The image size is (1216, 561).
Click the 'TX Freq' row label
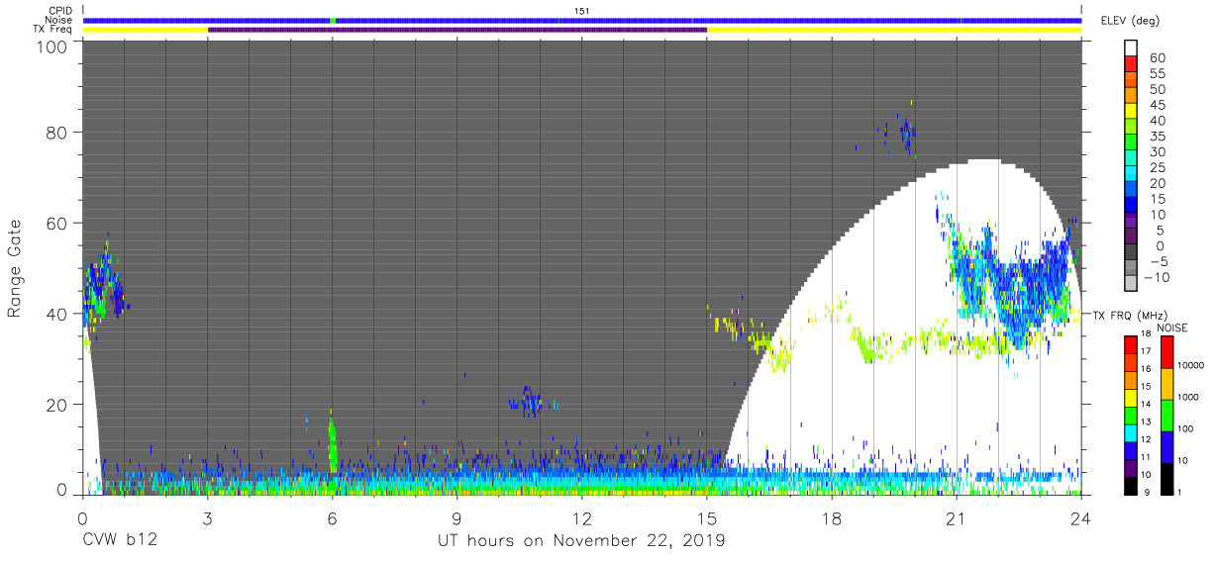(52, 30)
